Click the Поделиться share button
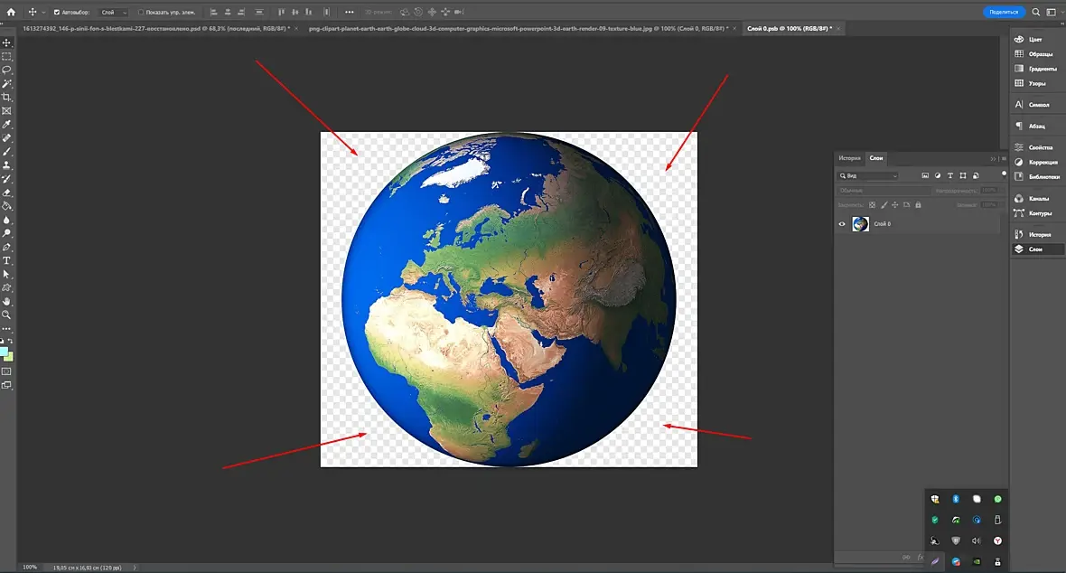The height and width of the screenshot is (573, 1066). (x=1004, y=12)
